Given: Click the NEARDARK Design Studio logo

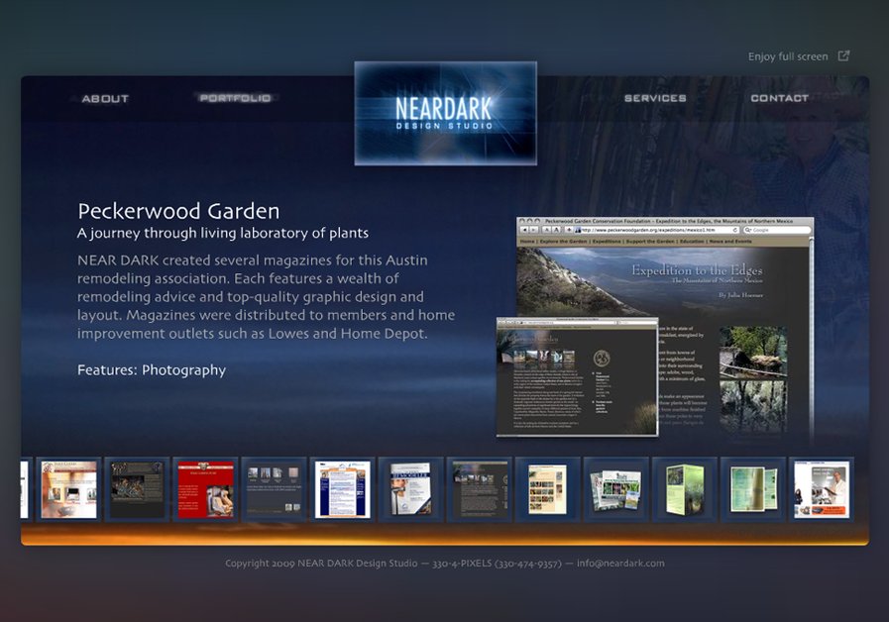Looking at the screenshot, I should point(446,113).
